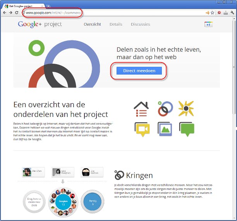Viewport: 237px width, 221px height.
Task: Click the large overlapping circles hero graphic
Action: coord(64,64)
